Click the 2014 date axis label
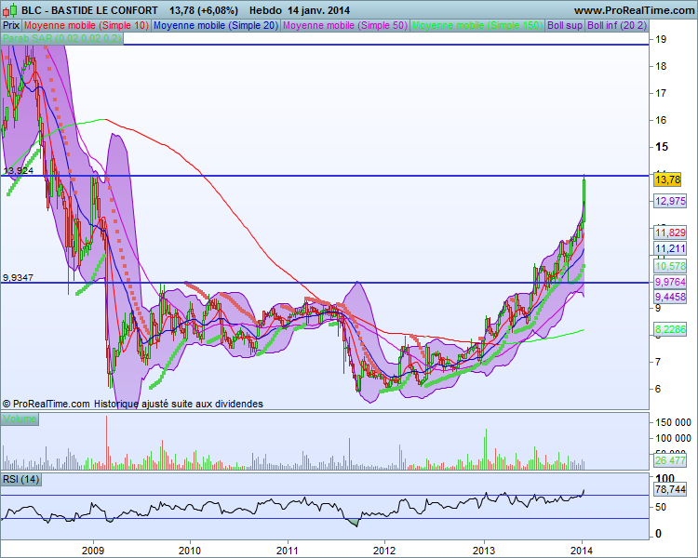Screen dimensions: 698x558 (582, 551)
